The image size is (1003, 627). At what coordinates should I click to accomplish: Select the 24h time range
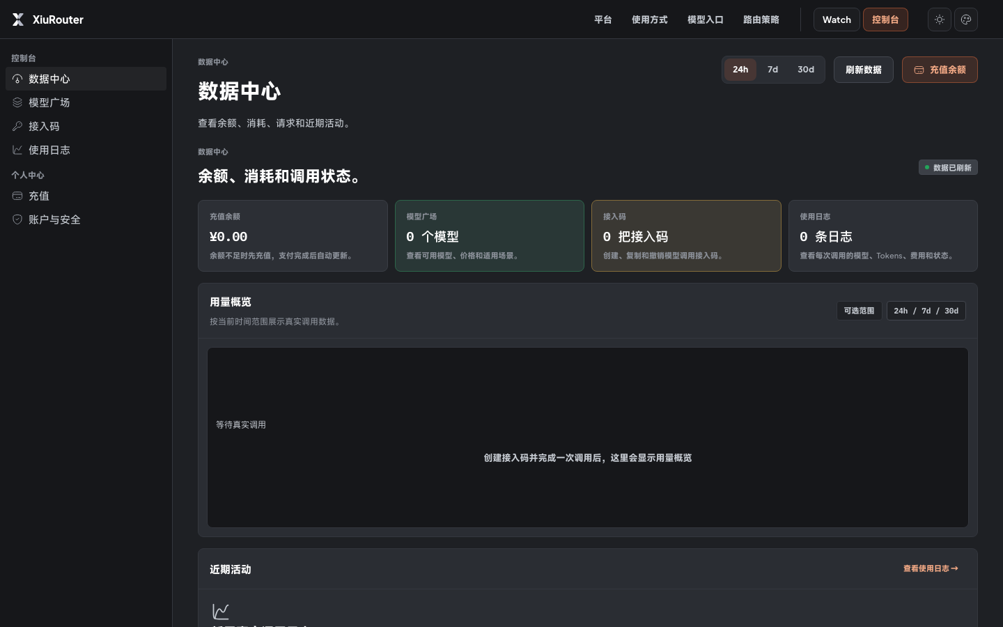tap(740, 70)
